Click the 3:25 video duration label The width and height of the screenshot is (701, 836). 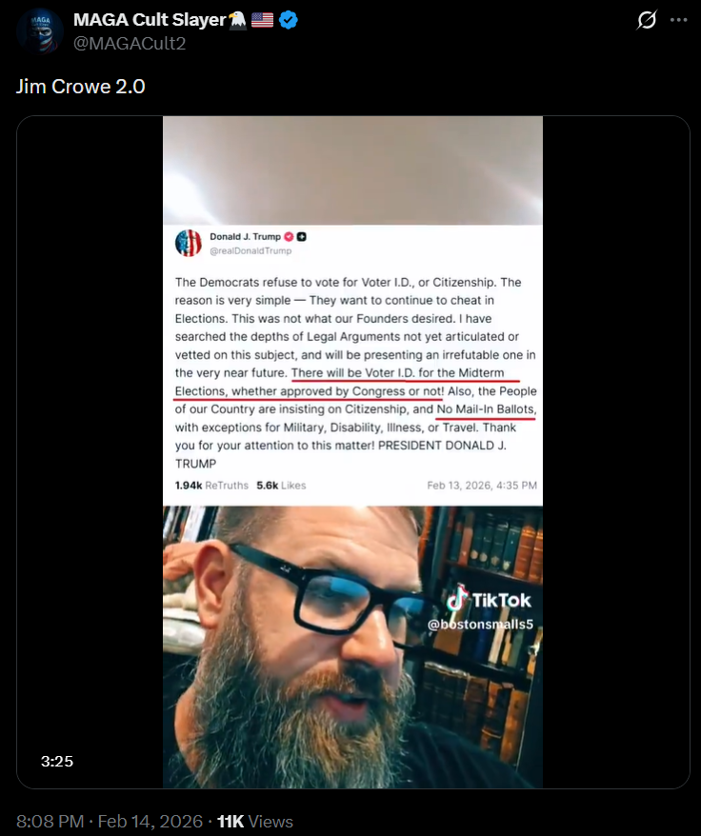tap(57, 761)
